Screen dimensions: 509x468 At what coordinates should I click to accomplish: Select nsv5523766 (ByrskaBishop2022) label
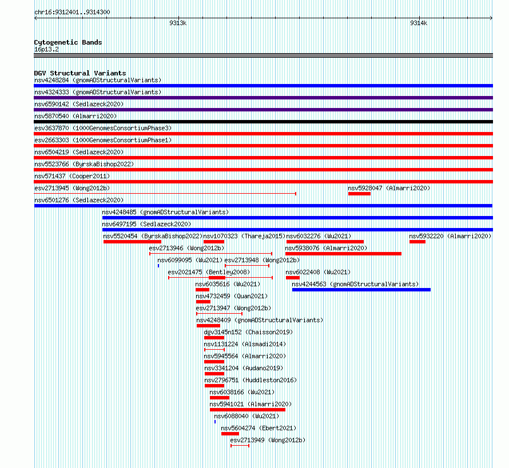click(84, 164)
